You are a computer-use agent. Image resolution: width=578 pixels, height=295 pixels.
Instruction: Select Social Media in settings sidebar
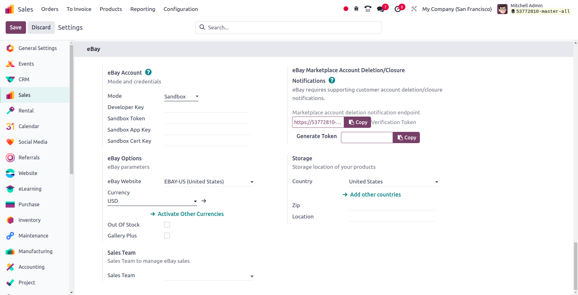click(x=35, y=142)
